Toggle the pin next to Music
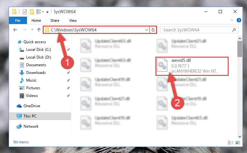This screenshot has width=247, height=153. 68,80
